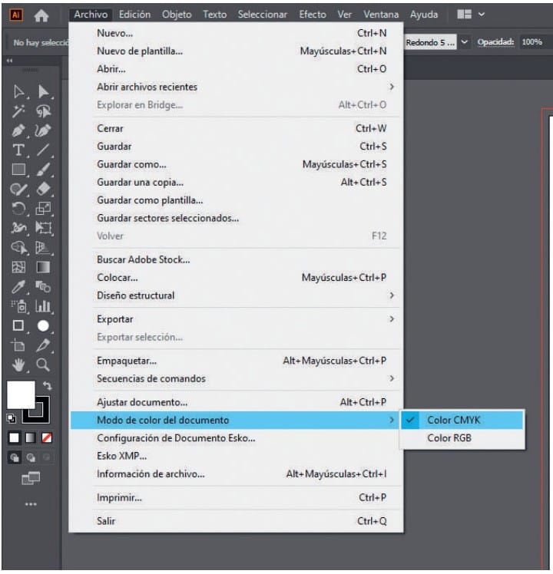Open the Edición menu
The image size is (553, 574).
tap(134, 15)
